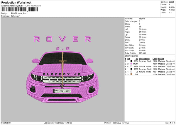Screen dimensions: 176x125
Task: Click the stitch count 14914 in row 2
Action: (x=136, y=64)
